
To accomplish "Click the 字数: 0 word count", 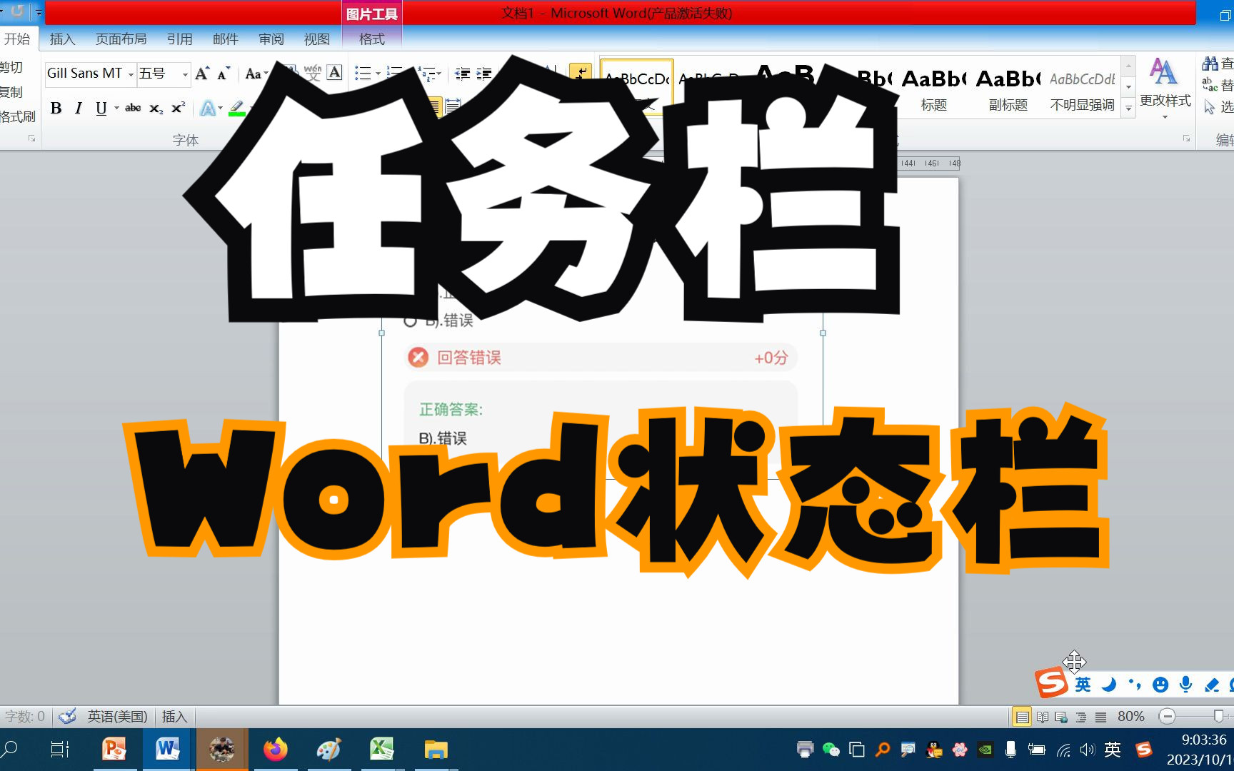I will (x=25, y=716).
